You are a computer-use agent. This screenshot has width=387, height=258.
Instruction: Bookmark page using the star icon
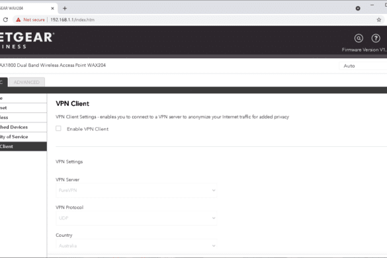[x=379, y=20]
